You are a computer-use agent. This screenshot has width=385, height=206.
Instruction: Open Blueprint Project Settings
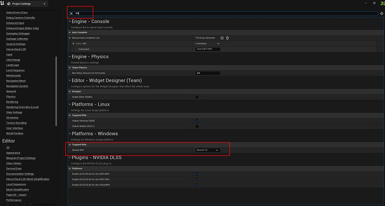(x=21, y=158)
